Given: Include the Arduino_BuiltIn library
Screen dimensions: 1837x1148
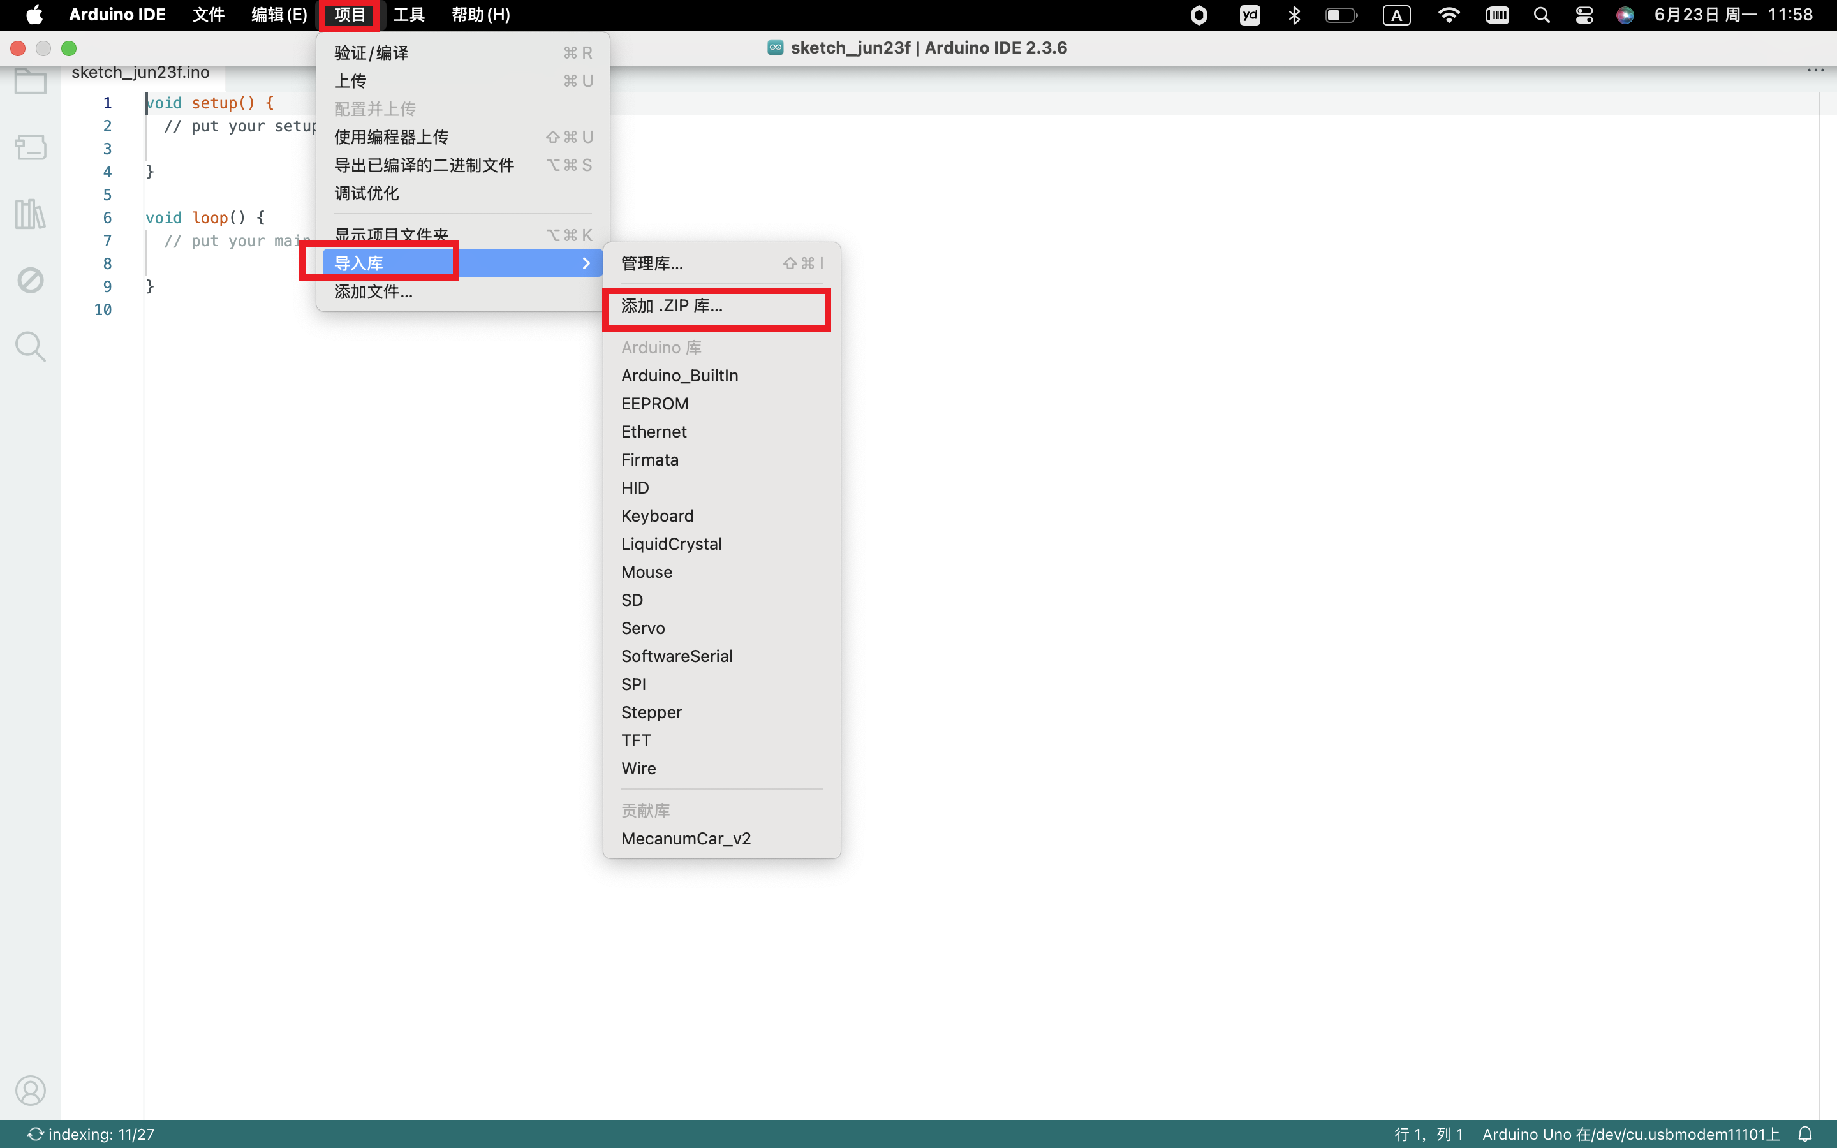Looking at the screenshot, I should point(721,375).
